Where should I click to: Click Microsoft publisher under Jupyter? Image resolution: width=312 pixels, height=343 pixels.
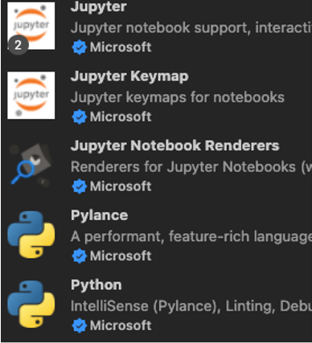tap(121, 47)
